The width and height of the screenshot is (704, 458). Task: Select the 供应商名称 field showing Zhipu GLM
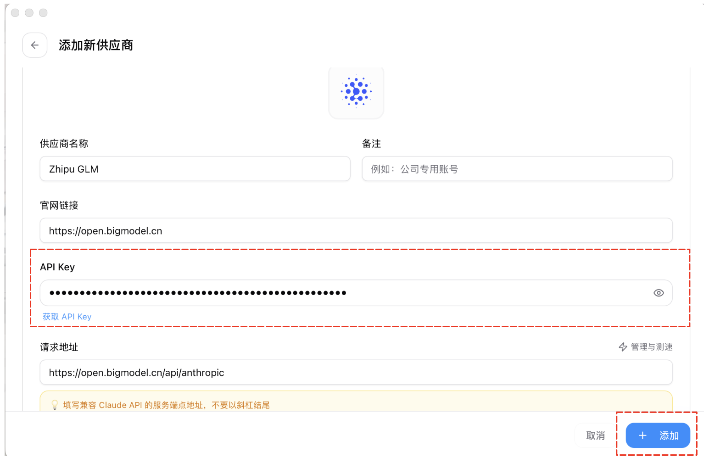[195, 169]
